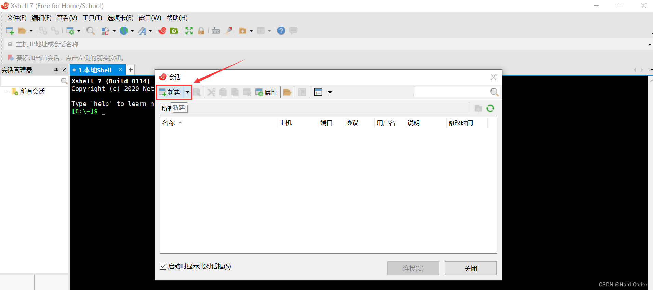The height and width of the screenshot is (290, 653).
Task: Click the list view mode icon in dialog
Action: (318, 92)
